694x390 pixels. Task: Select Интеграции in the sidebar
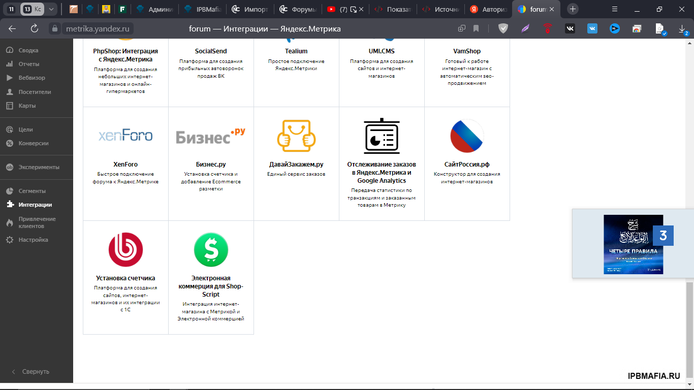pos(35,205)
